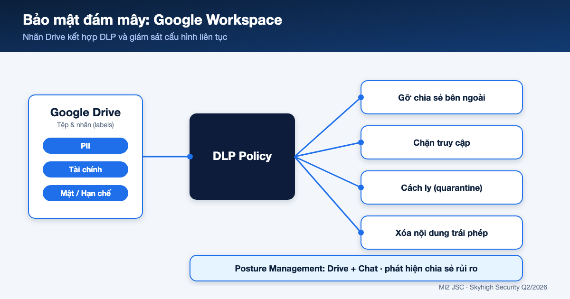The image size is (570, 299).
Task: Select the Tài chính label pill
Action: pyautogui.click(x=85, y=169)
